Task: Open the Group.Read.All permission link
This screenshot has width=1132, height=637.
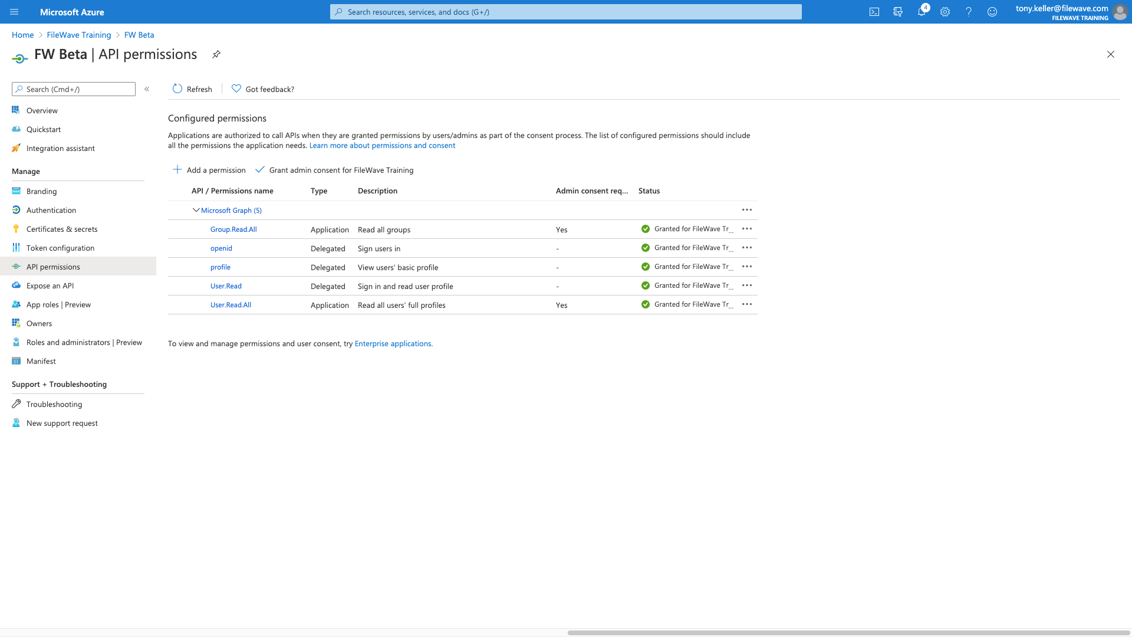Action: click(233, 229)
